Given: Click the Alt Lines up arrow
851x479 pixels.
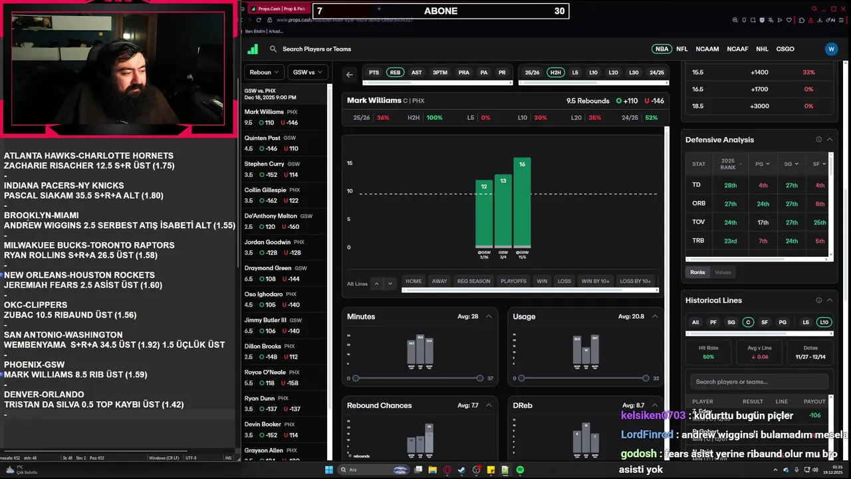Looking at the screenshot, I should point(376,283).
